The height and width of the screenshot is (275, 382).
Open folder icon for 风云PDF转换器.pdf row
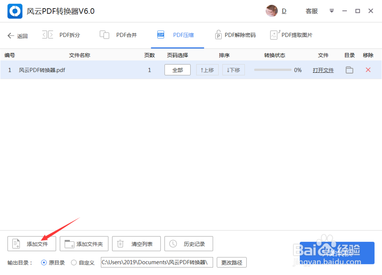pyautogui.click(x=349, y=70)
